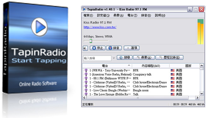Open the 電台(T) menu
The width and height of the screenshot is (209, 118).
tap(132, 15)
